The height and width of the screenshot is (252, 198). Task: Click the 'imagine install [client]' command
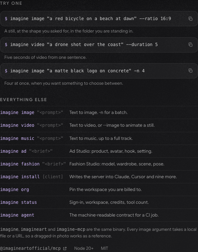tap(31, 177)
